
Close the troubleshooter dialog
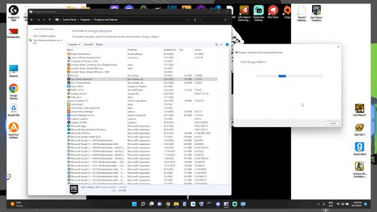338,47
